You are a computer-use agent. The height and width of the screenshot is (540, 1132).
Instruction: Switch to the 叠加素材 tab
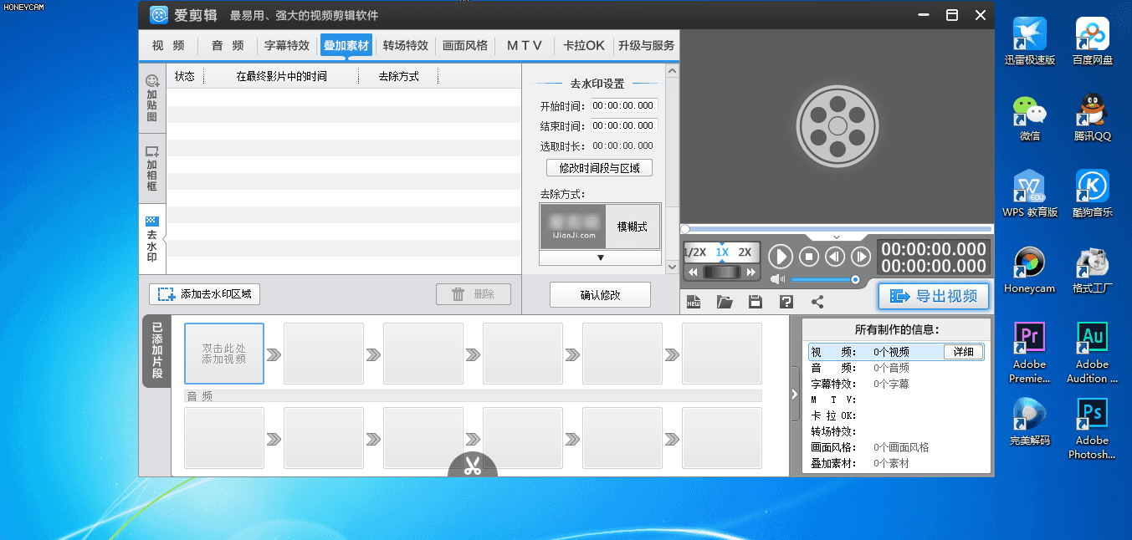[346, 46]
